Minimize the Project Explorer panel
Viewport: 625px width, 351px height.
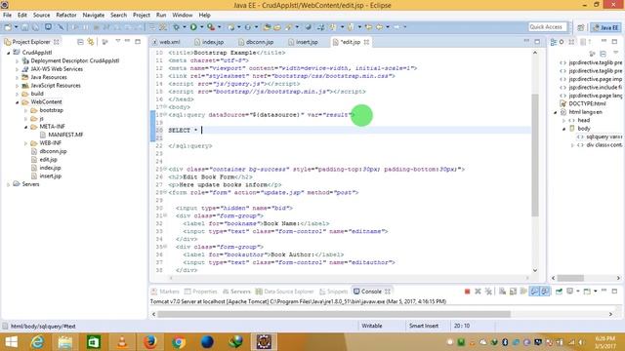pyautogui.click(x=128, y=41)
